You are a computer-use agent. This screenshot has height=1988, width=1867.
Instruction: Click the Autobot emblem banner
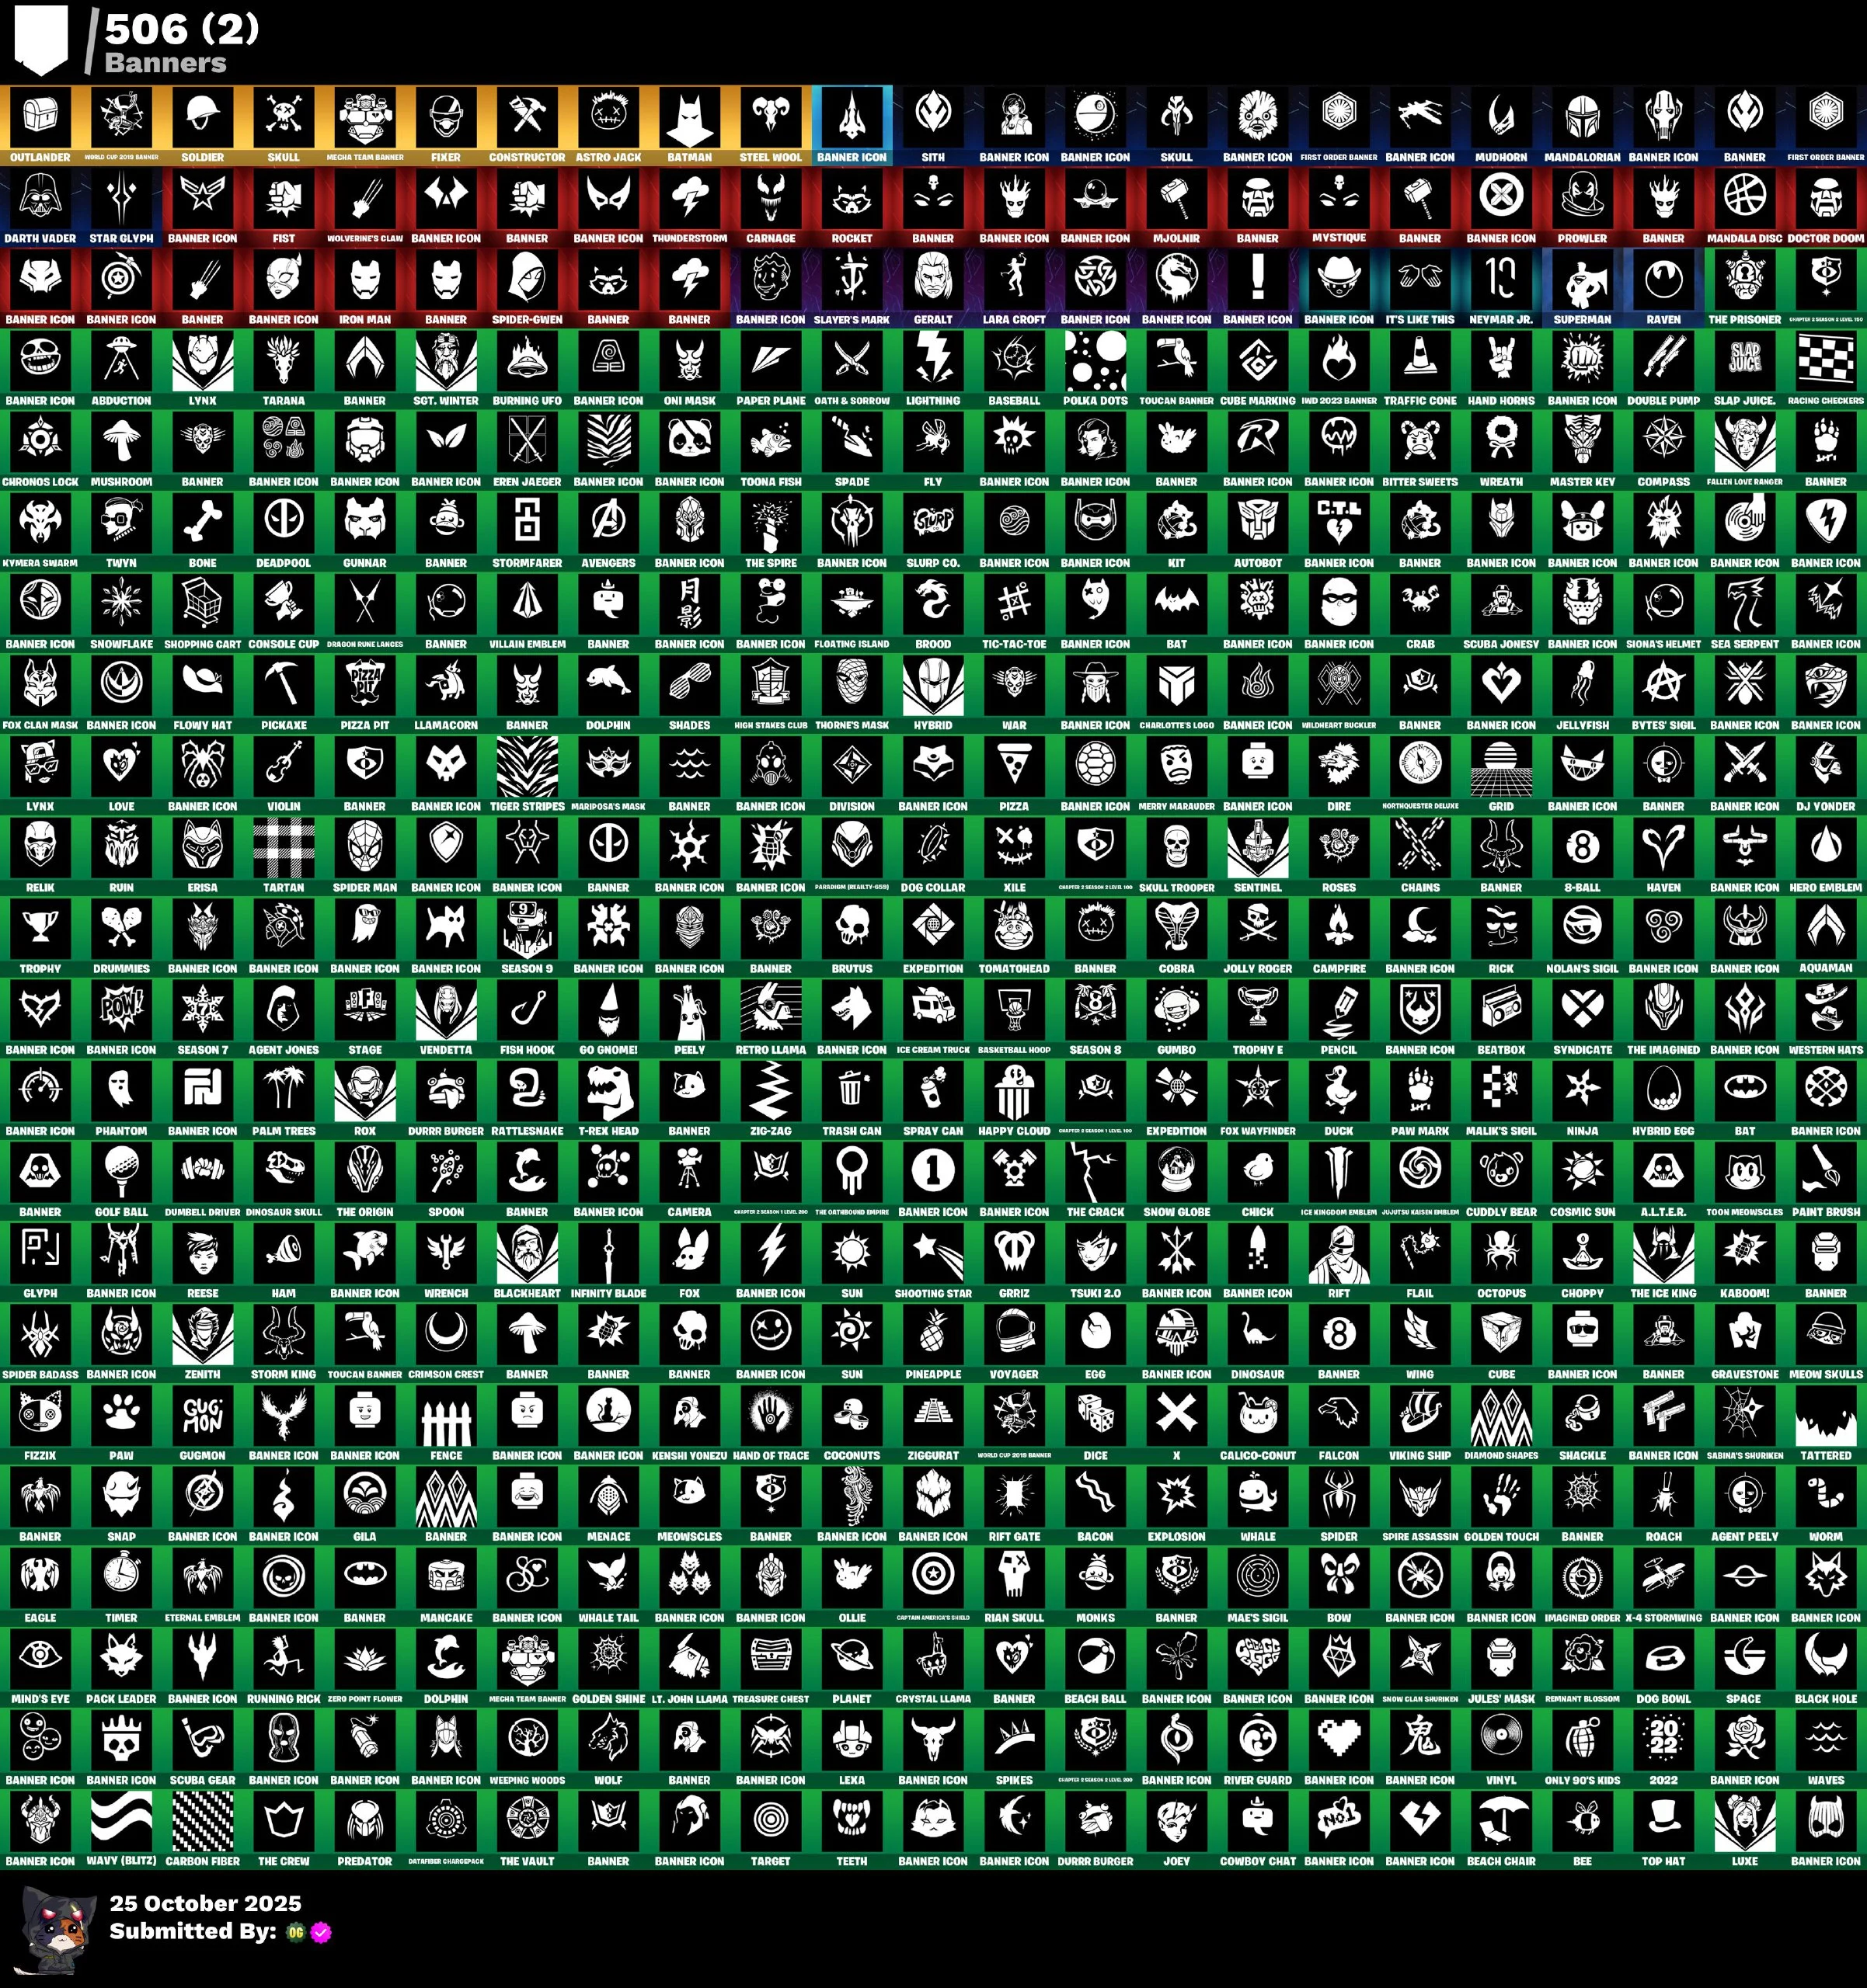tap(1258, 522)
